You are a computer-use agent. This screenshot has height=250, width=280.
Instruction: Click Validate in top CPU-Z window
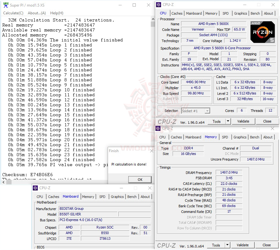(x=243, y=122)
